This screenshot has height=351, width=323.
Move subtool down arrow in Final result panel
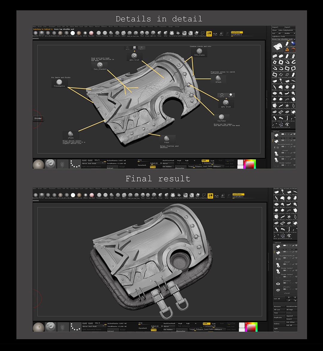coord(295,297)
